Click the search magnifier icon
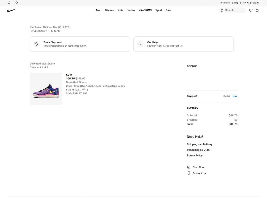 [x=222, y=10]
